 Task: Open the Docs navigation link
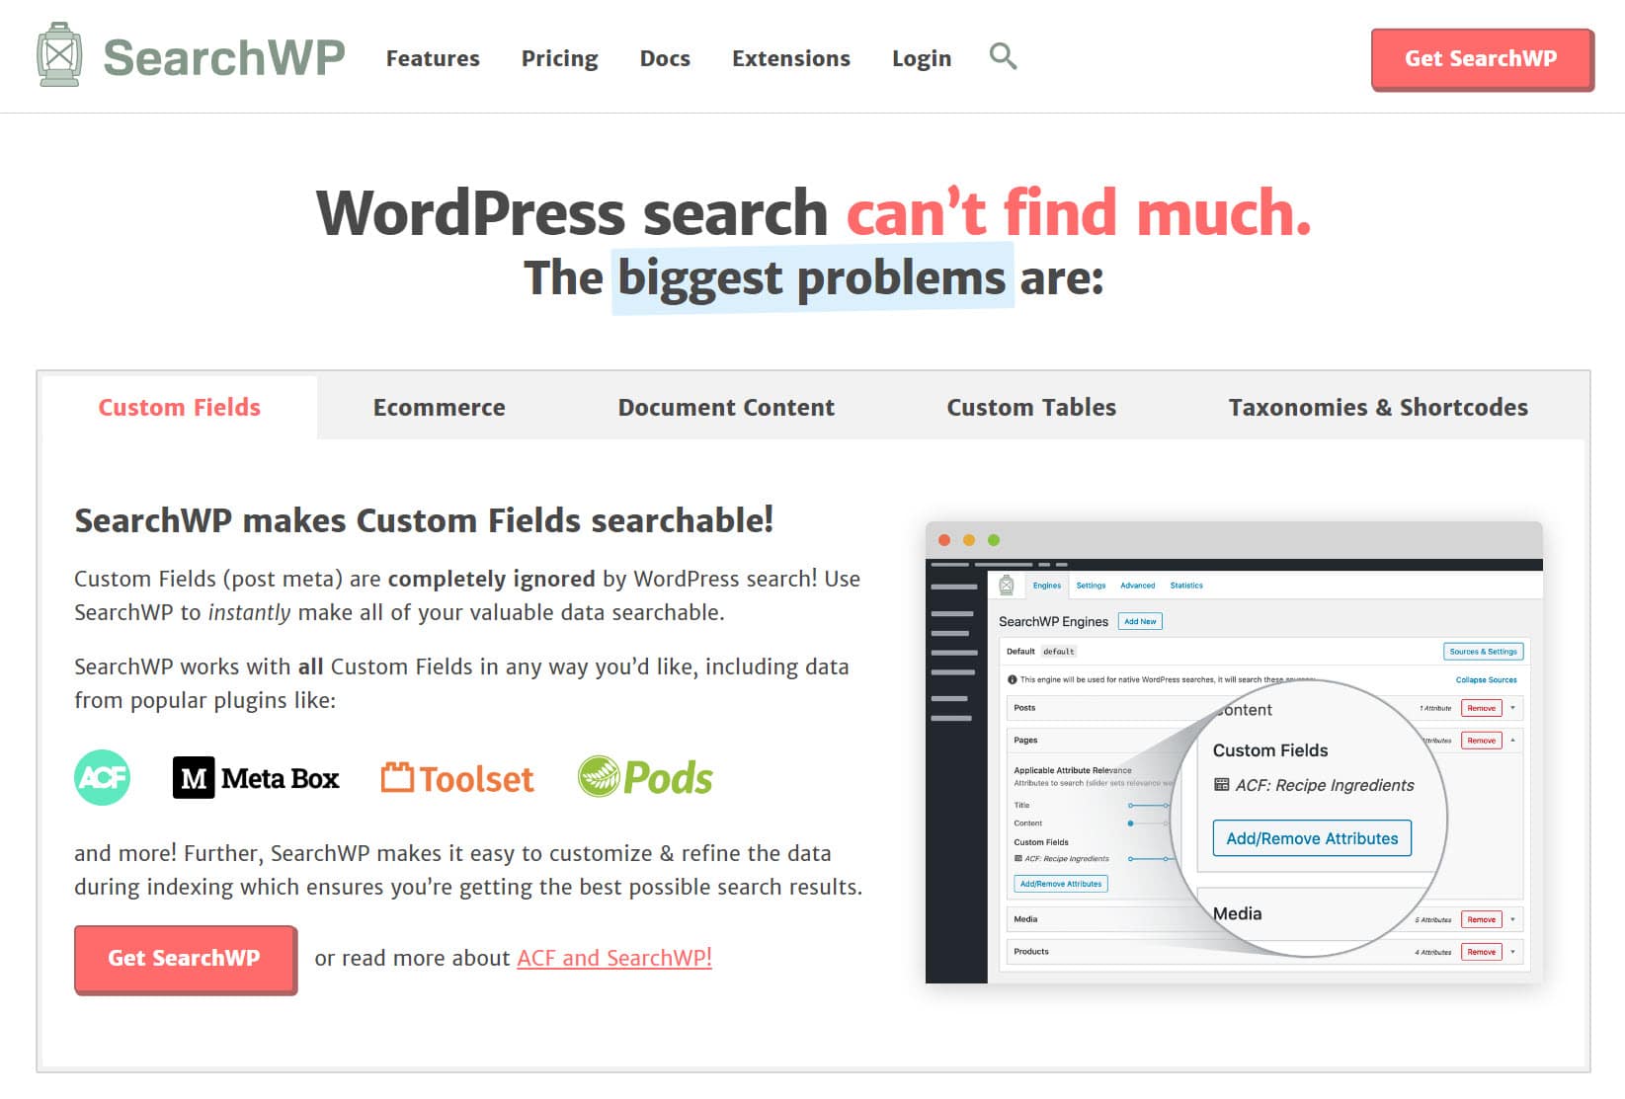click(x=665, y=58)
